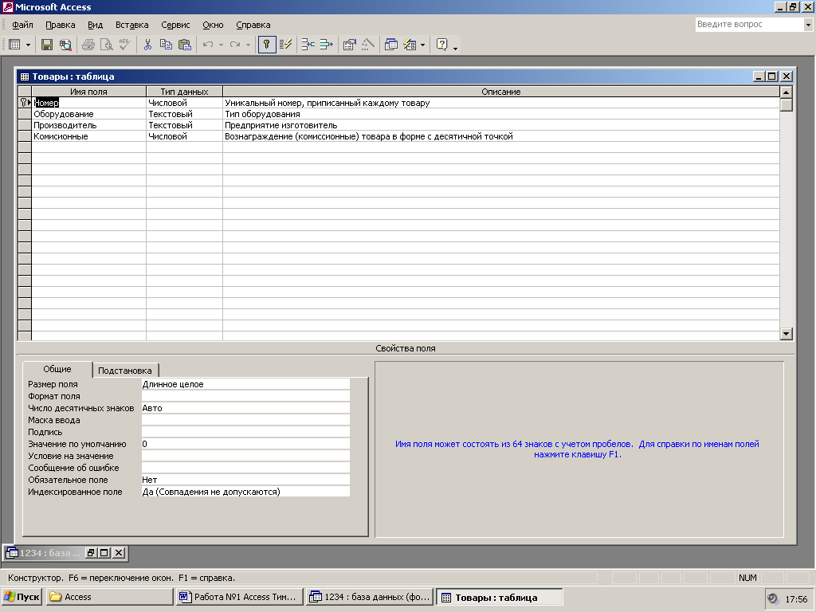Click the Save diskette icon
This screenshot has height=612, width=816.
click(x=47, y=45)
